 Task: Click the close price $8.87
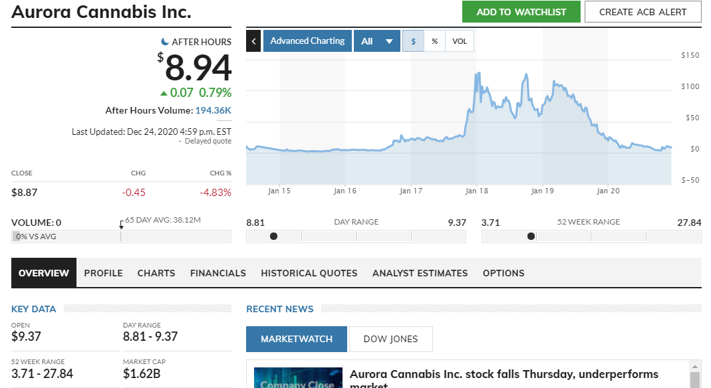pos(25,193)
